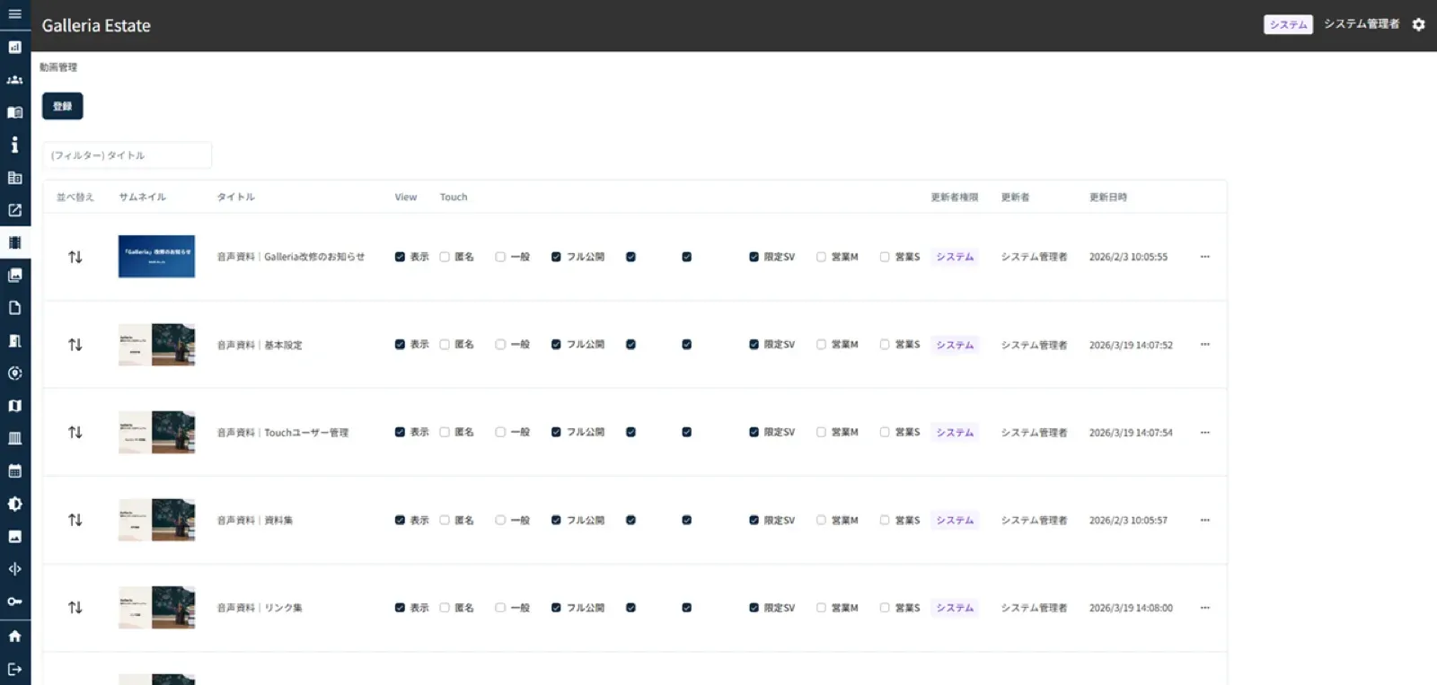
Task: Check 一般 in 基本設定 row
Action: click(x=500, y=345)
